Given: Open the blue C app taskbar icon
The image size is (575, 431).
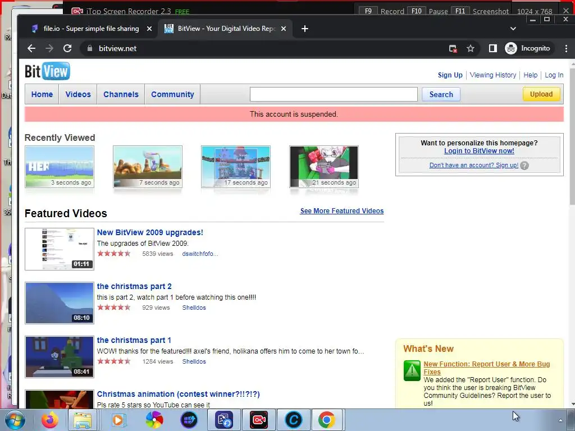Looking at the screenshot, I should [x=293, y=420].
